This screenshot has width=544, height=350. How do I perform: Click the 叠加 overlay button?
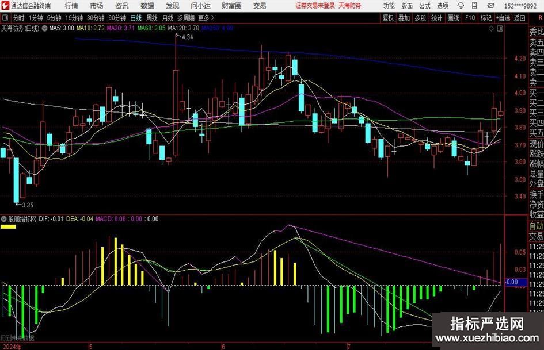click(404, 18)
